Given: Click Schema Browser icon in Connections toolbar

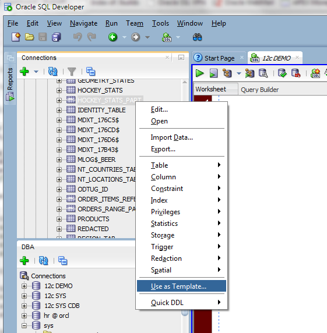Looking at the screenshot, I should coord(91,72).
